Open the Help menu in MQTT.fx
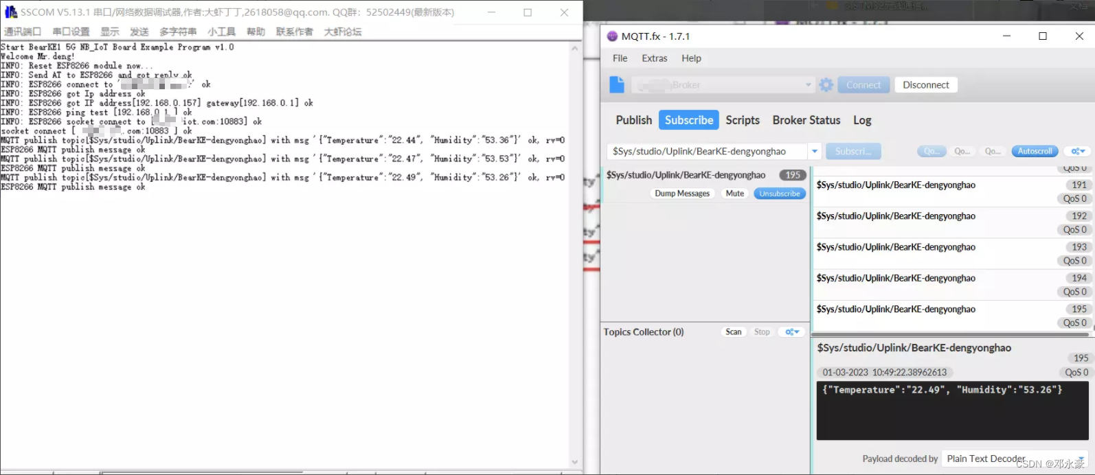The width and height of the screenshot is (1095, 475). [691, 58]
